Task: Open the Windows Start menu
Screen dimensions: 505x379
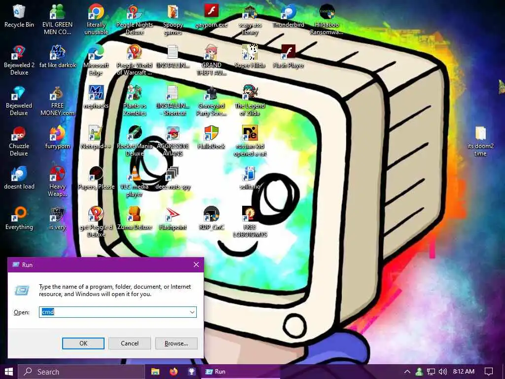Action: point(9,372)
